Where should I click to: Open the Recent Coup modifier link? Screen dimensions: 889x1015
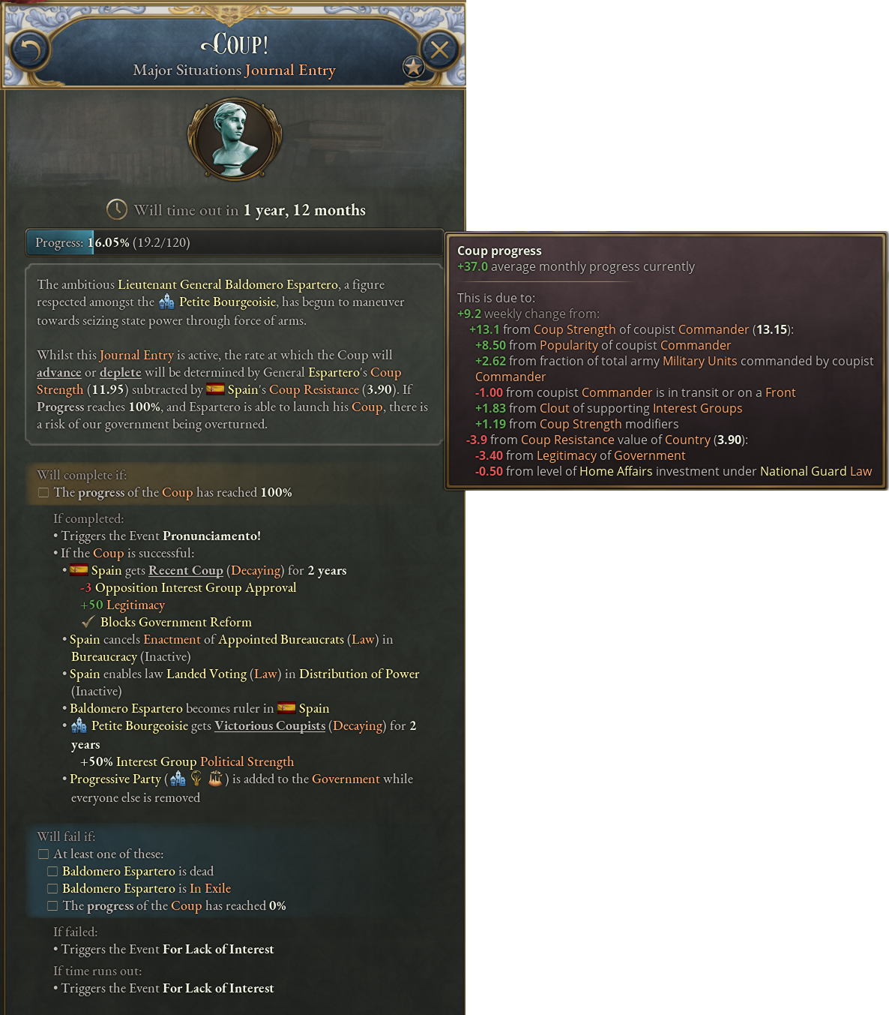click(x=186, y=570)
